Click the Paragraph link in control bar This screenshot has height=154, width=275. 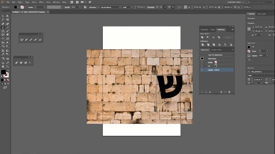tap(151, 7)
